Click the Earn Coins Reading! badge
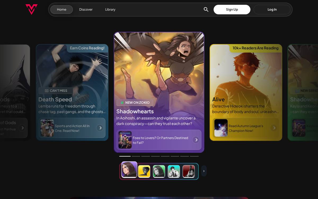Image resolution: width=318 pixels, height=199 pixels. (87, 48)
